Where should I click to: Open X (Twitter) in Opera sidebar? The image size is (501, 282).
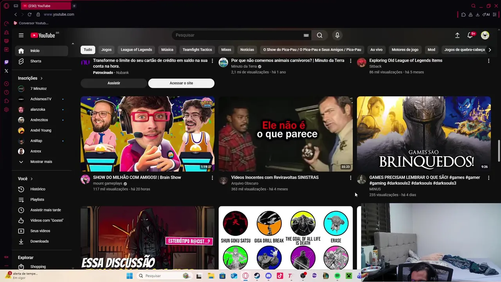[6, 71]
